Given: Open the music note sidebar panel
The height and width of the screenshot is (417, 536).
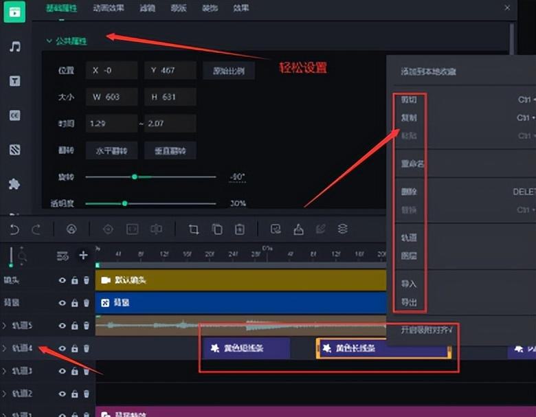Looking at the screenshot, I should 14,47.
